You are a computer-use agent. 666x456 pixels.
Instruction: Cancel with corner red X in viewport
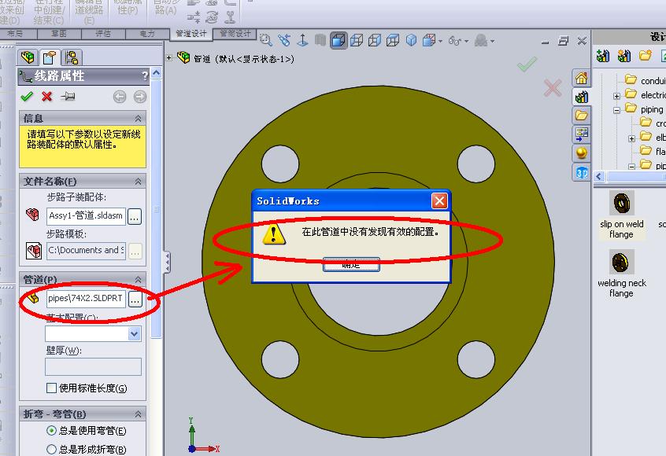[553, 88]
